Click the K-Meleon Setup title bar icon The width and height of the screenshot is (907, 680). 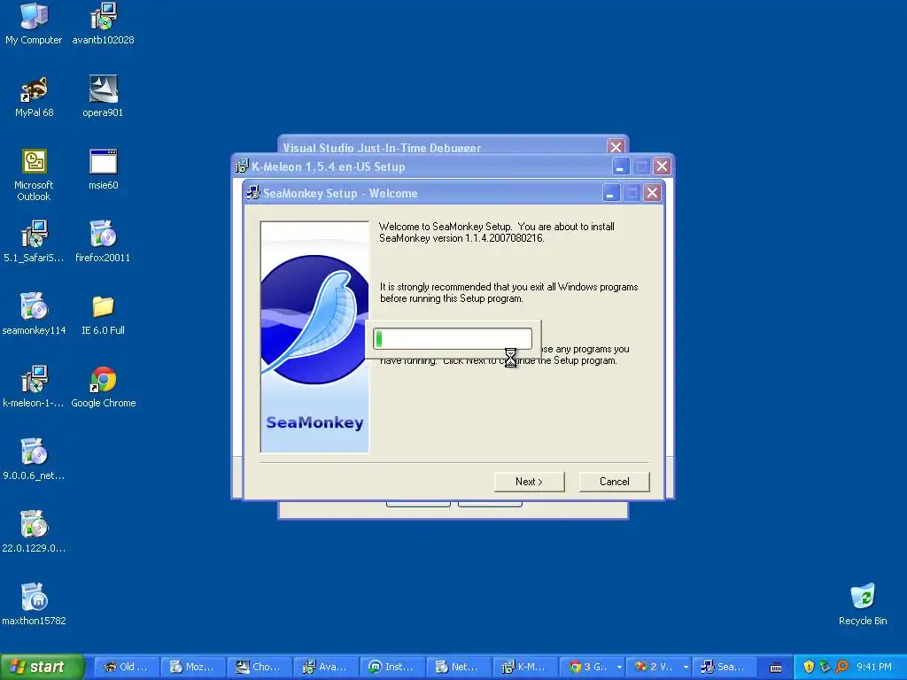point(242,166)
